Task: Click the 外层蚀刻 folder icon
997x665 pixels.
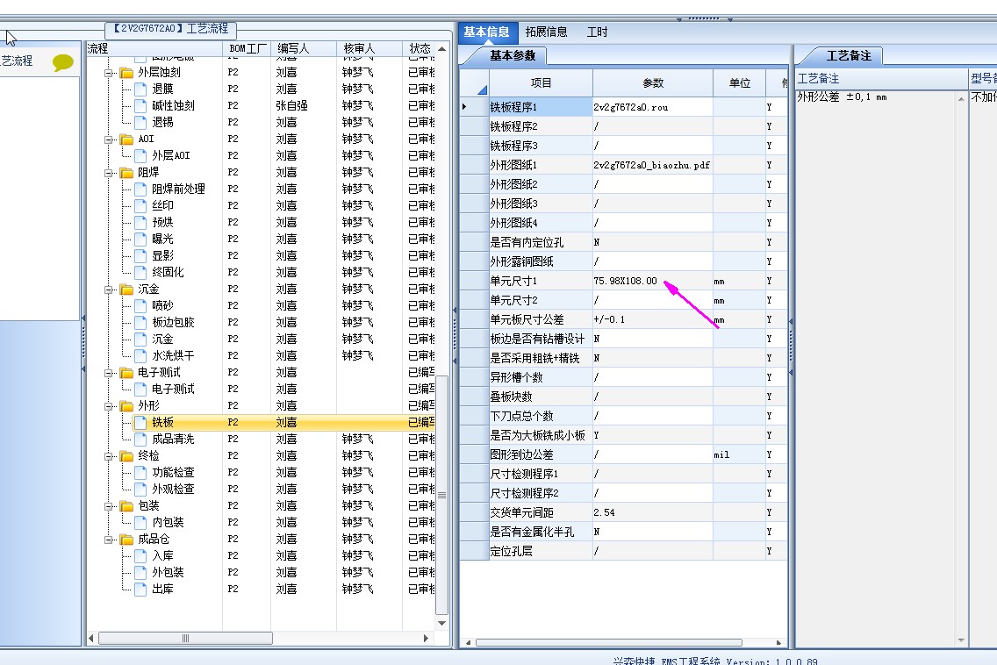Action: (126, 73)
